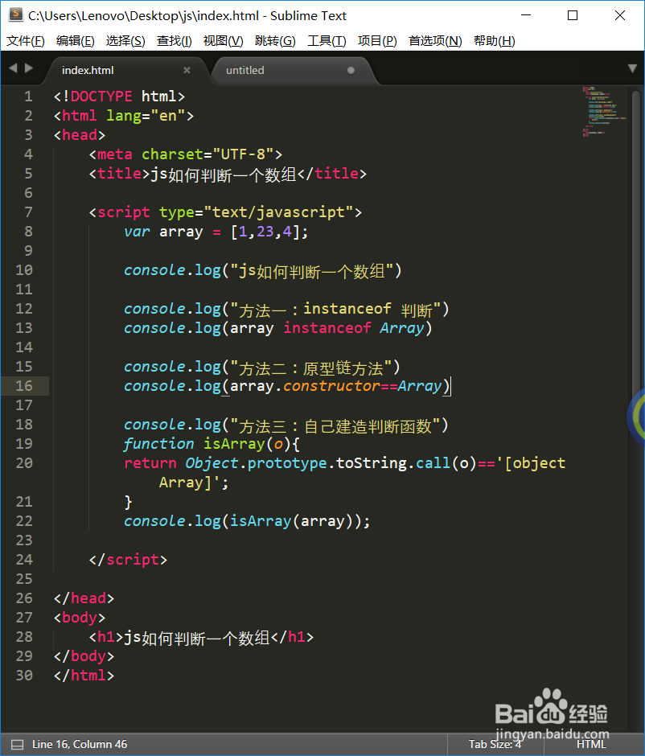This screenshot has height=756, width=645.
Task: Click the lang attribute on line 2
Action: coord(123,116)
